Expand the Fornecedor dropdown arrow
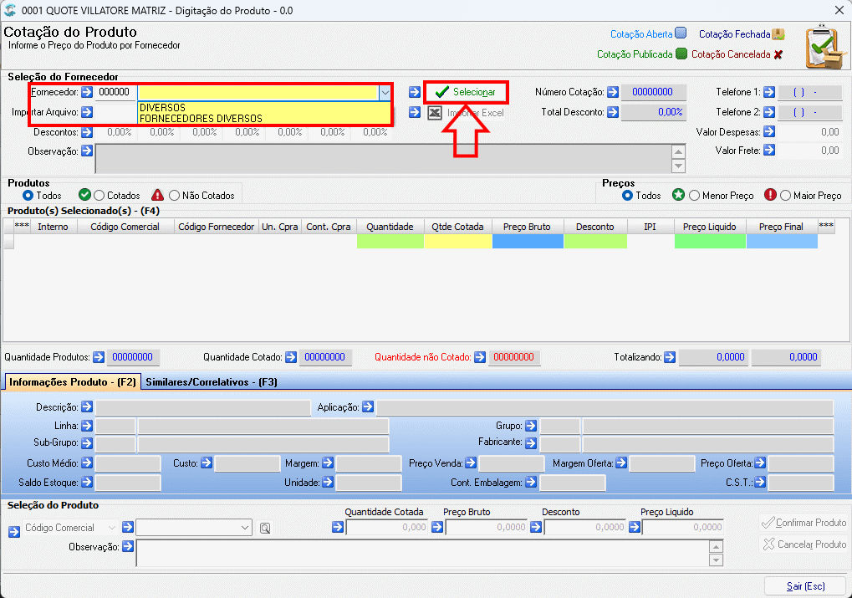Image resolution: width=852 pixels, height=598 pixels. (x=385, y=92)
